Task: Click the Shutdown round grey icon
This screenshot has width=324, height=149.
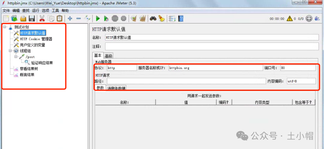Action: (x=124, y=18)
